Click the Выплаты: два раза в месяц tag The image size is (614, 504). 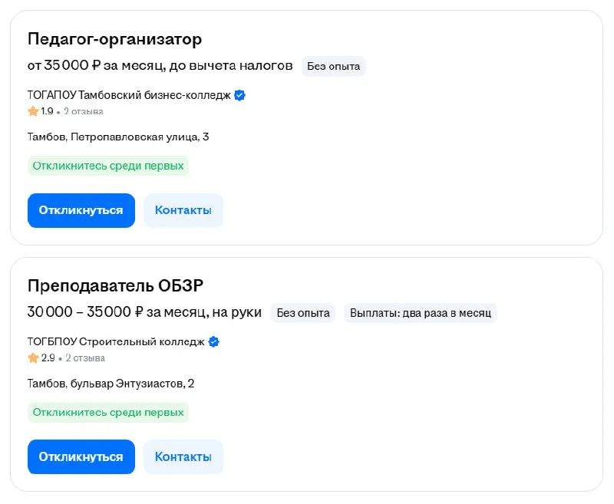[420, 313]
